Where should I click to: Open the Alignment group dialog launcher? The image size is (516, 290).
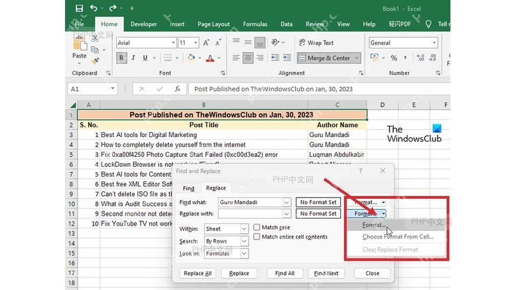(x=361, y=73)
